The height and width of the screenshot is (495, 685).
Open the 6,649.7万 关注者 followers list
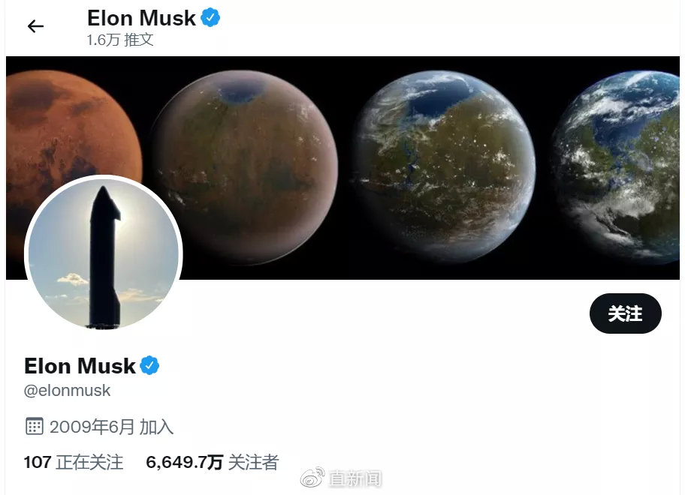pos(213,462)
